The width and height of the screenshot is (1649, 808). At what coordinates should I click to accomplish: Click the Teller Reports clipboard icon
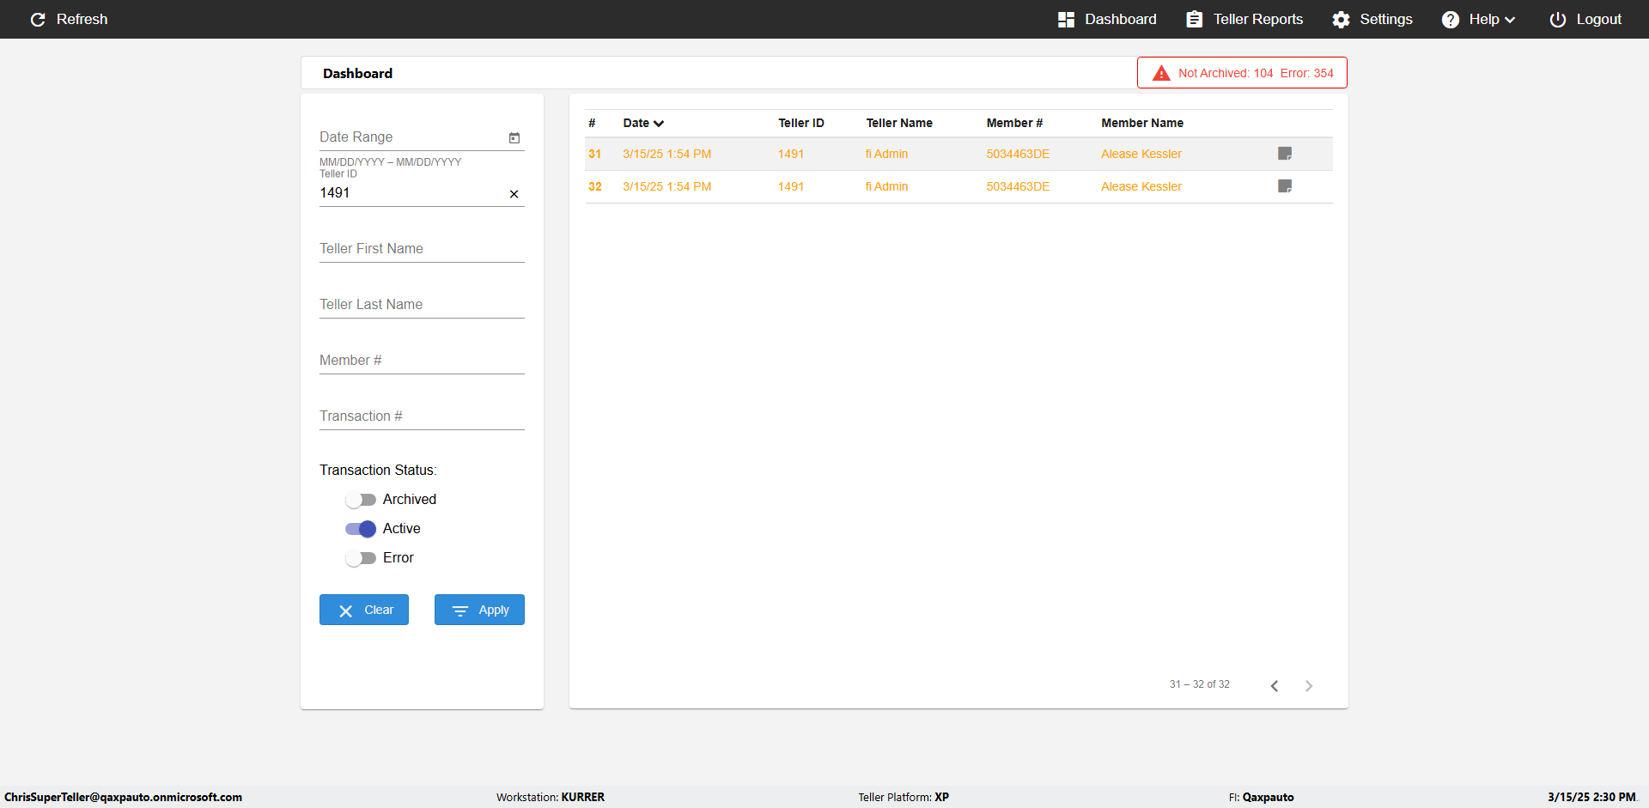point(1194,19)
